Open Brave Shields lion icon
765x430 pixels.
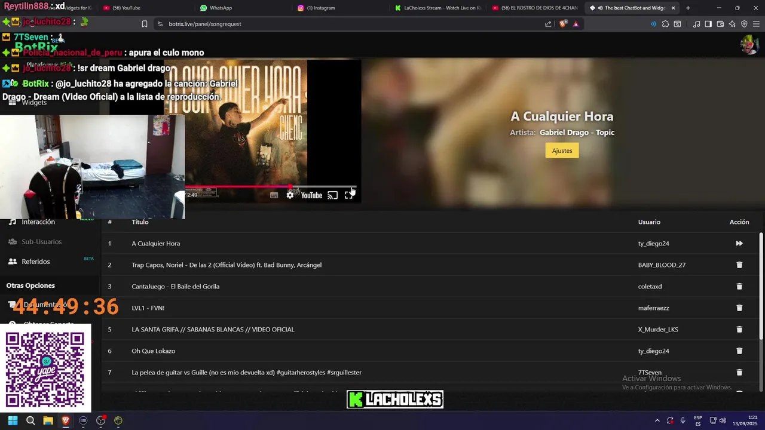(564, 24)
